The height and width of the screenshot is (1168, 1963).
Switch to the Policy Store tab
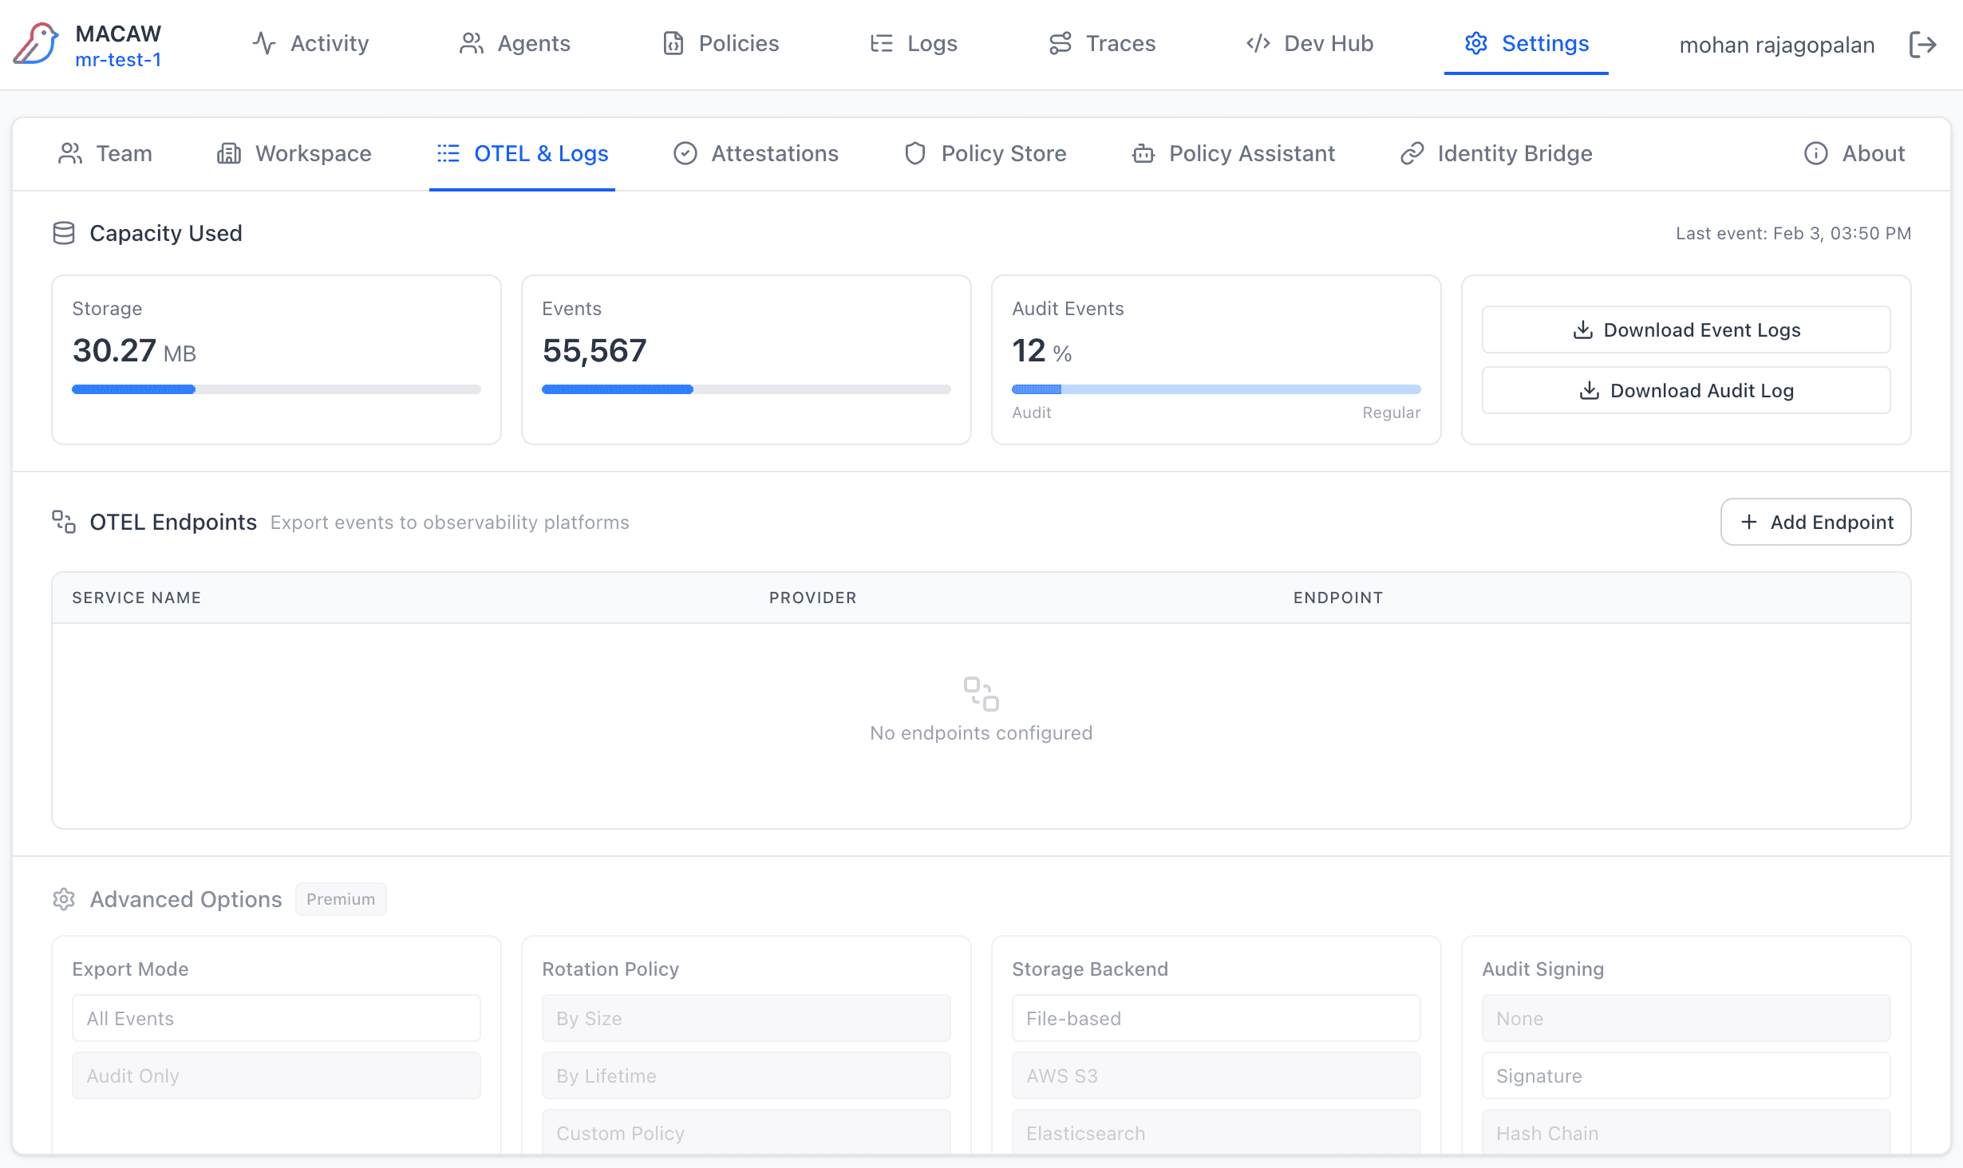pos(985,153)
